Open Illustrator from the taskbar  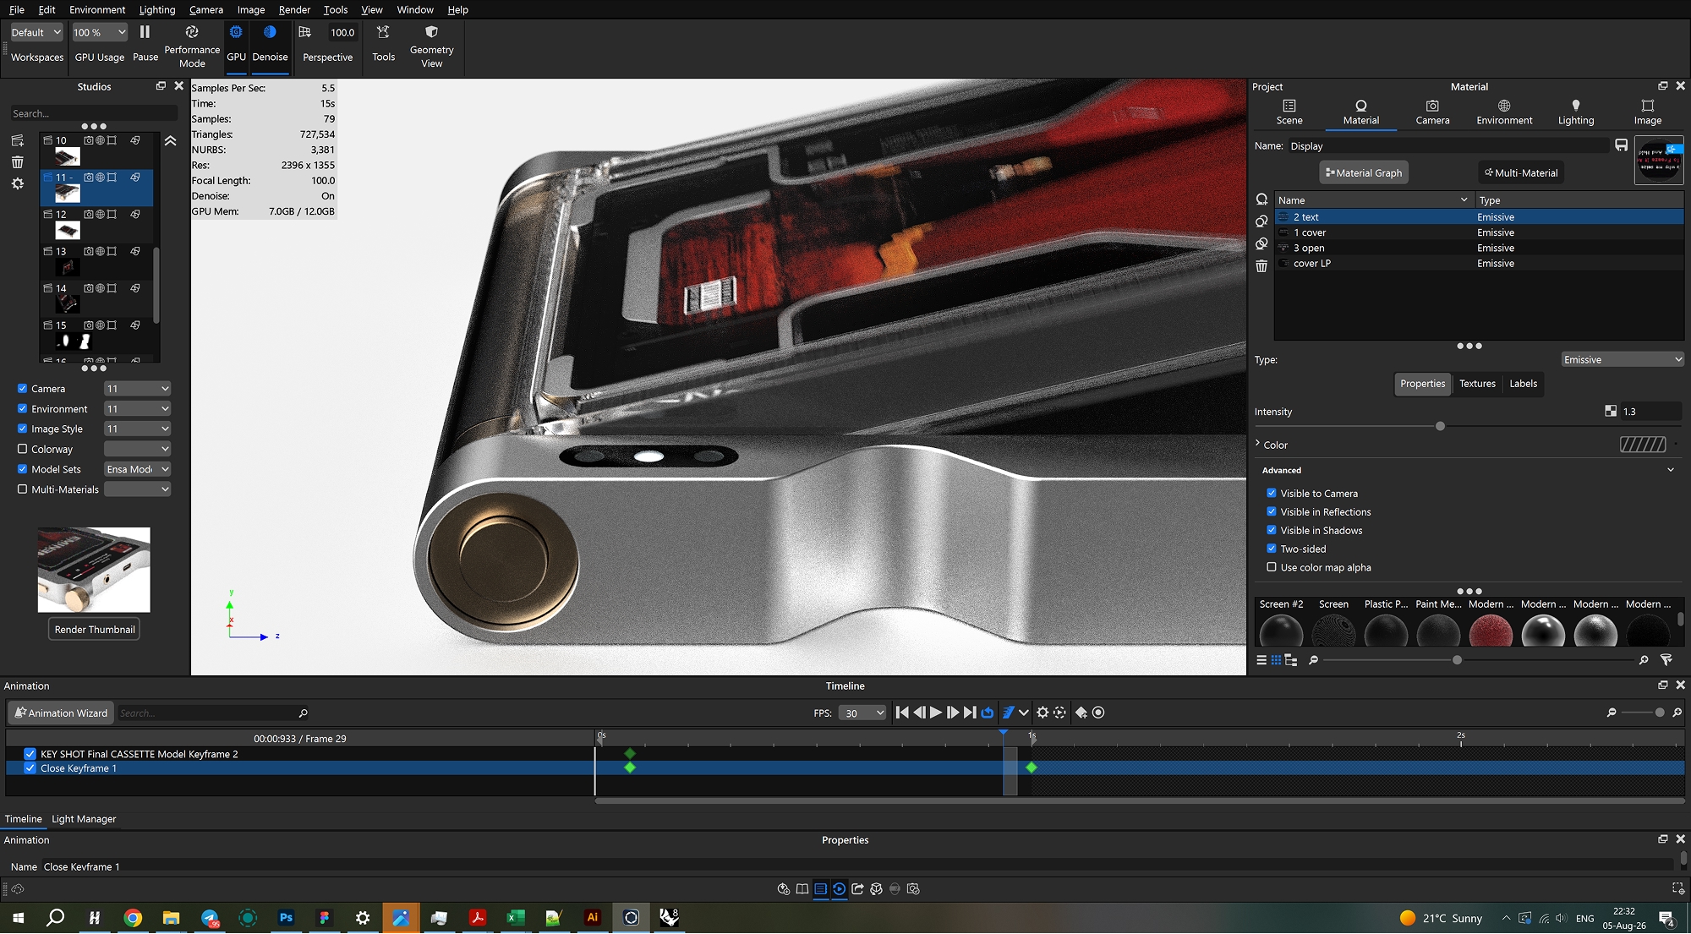click(592, 917)
